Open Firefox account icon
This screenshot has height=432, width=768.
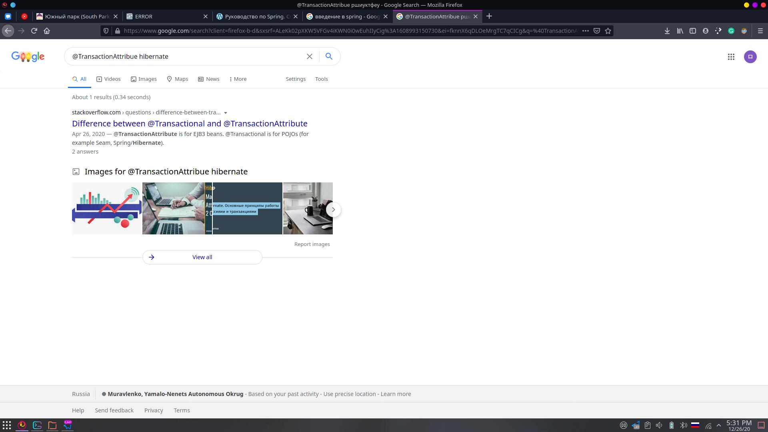[x=706, y=31]
